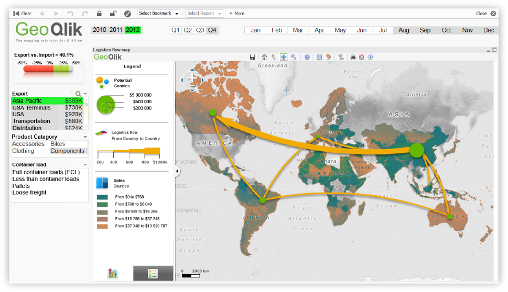
Task: Select the Accessories product category
Action: pos(30,144)
